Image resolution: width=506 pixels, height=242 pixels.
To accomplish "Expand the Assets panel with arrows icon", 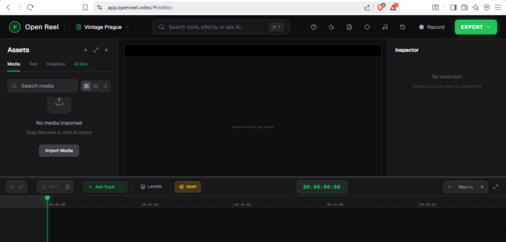I will 96,50.
